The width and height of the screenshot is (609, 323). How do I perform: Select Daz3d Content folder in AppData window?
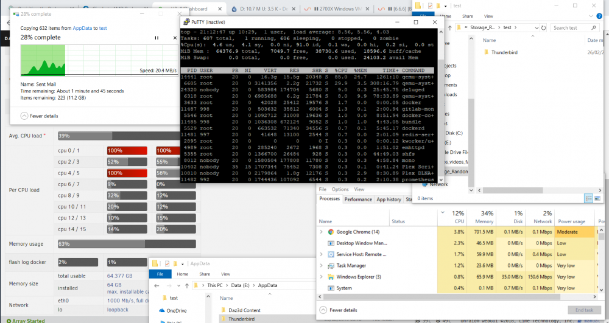point(241,310)
